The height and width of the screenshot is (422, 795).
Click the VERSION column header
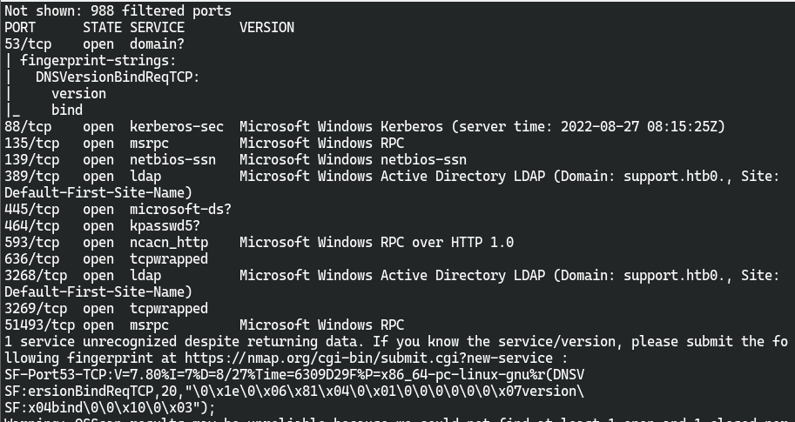pyautogui.click(x=266, y=27)
